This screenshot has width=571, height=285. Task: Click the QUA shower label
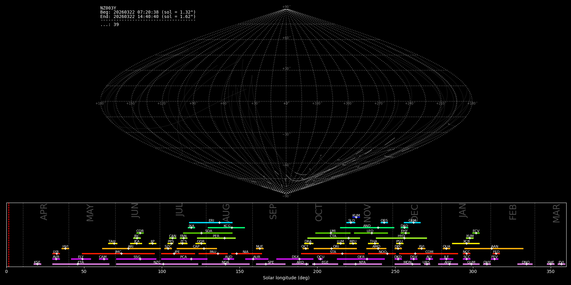pyautogui.click(x=447, y=247)
